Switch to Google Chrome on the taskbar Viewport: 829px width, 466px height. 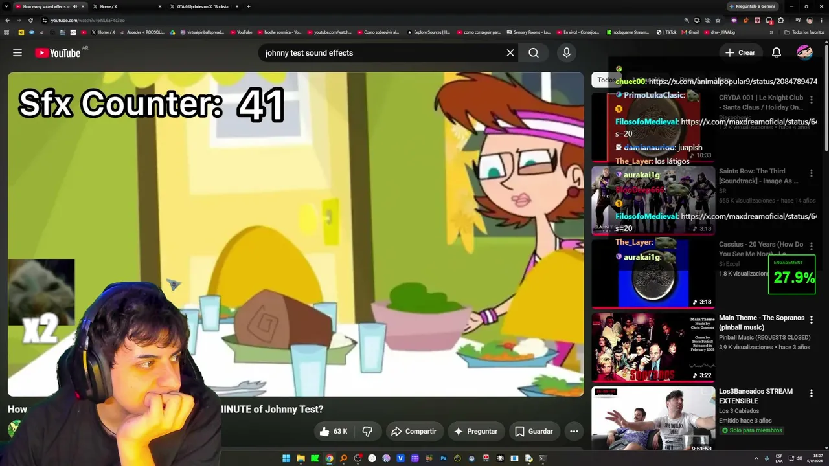[x=329, y=458]
